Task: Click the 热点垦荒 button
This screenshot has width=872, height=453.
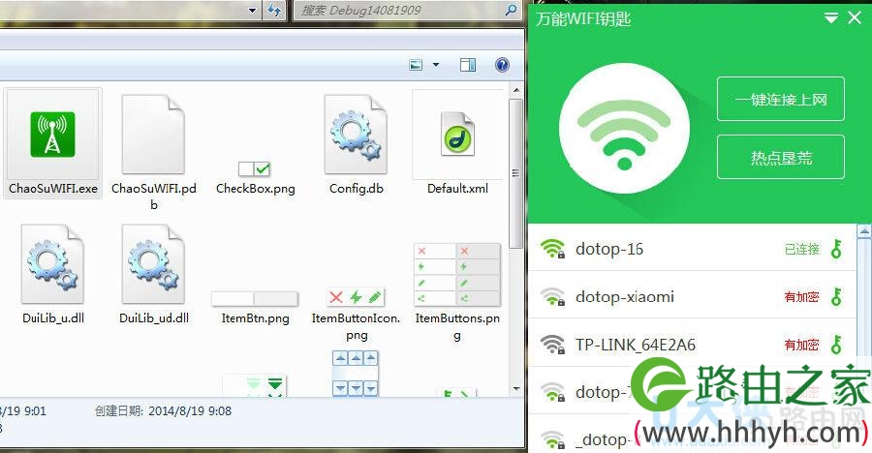Action: (x=781, y=158)
